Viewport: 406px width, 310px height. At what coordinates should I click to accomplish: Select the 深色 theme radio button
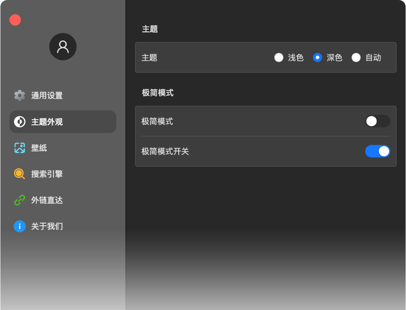coord(317,57)
